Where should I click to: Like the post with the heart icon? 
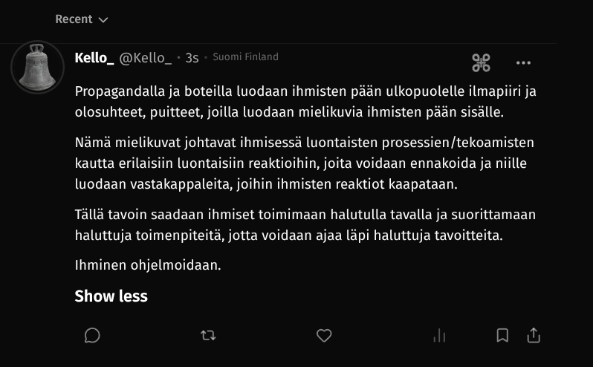pos(324,336)
